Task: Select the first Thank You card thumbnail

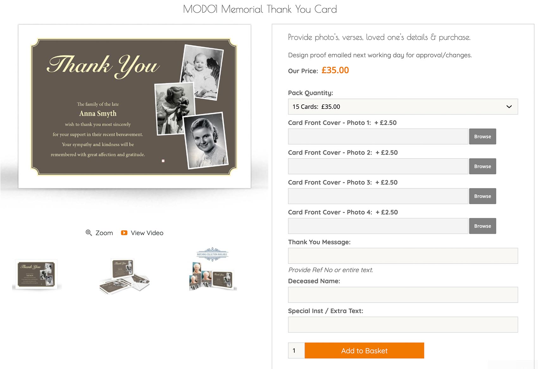Action: (37, 274)
